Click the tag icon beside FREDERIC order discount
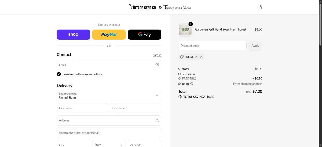322x147 pixels. pyautogui.click(x=180, y=79)
